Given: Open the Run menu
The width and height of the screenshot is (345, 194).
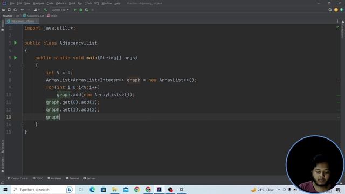Looking at the screenshot, I should pos(80,3).
